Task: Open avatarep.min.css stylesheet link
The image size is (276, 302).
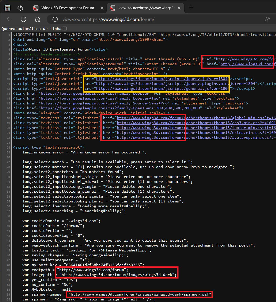Action: click(196, 137)
